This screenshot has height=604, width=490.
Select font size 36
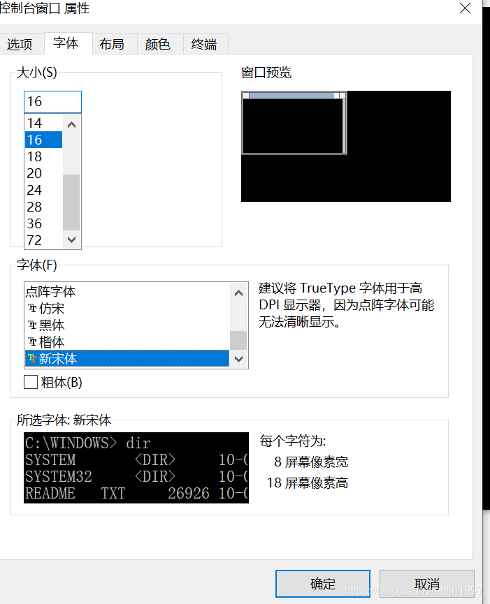pyautogui.click(x=43, y=223)
